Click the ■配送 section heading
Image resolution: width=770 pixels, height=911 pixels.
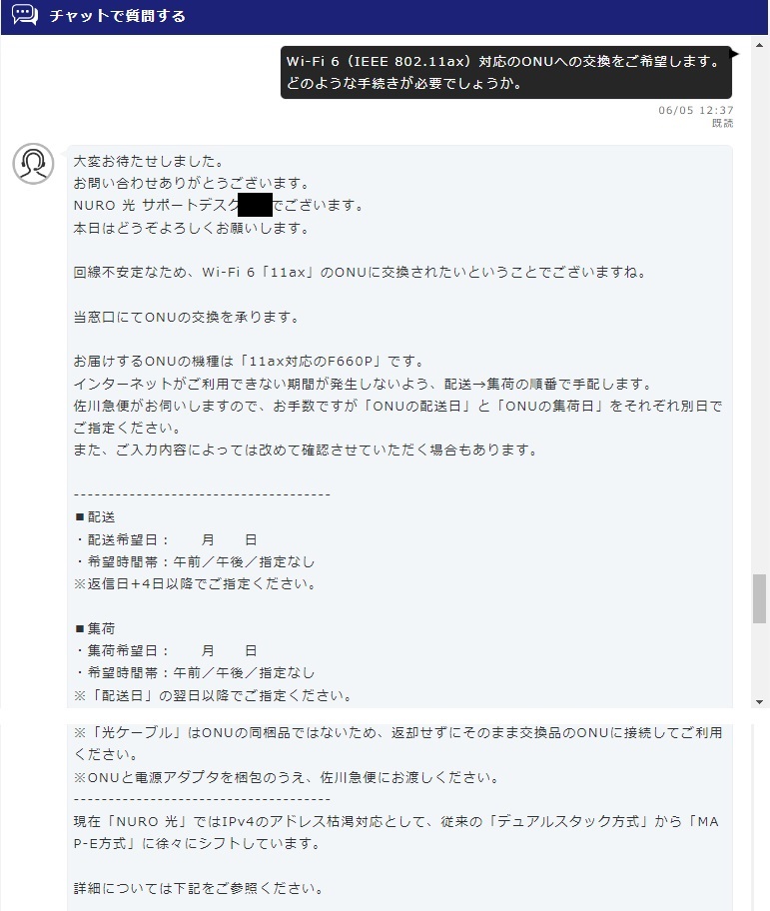[95, 516]
